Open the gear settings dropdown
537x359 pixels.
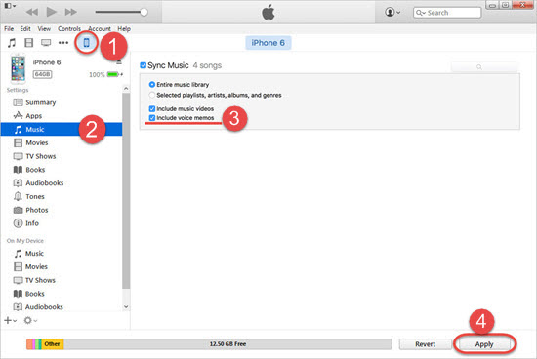point(30,321)
